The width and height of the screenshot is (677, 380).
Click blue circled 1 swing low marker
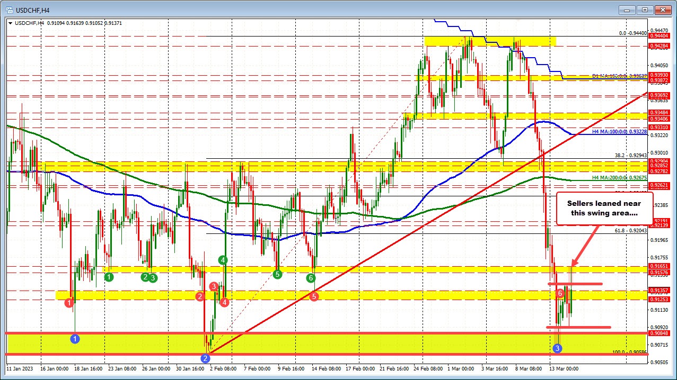click(75, 339)
